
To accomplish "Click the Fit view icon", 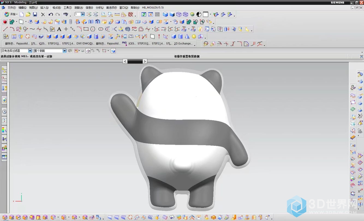I will 150,14.
